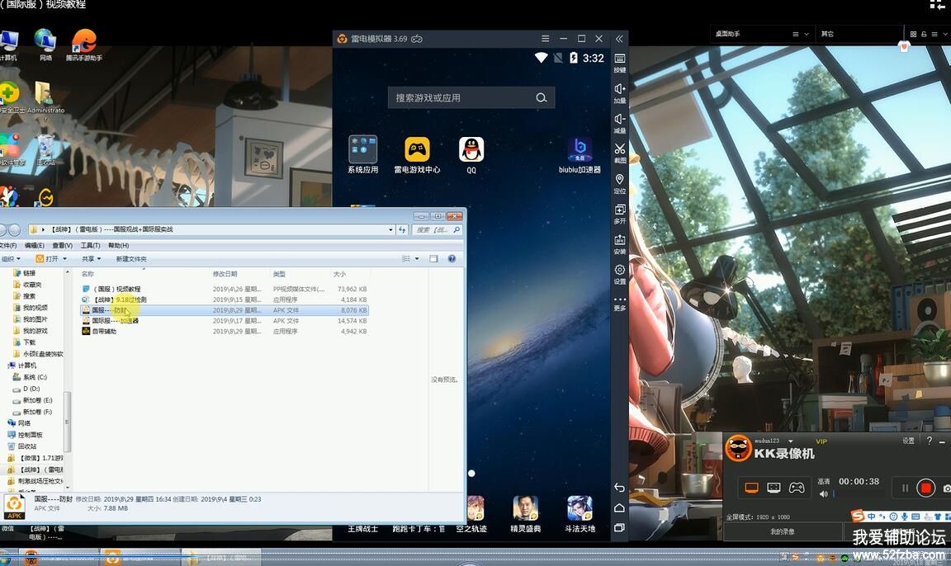The image size is (951, 566).
Task: Launch 雷电游戏中心 app
Action: (417, 154)
